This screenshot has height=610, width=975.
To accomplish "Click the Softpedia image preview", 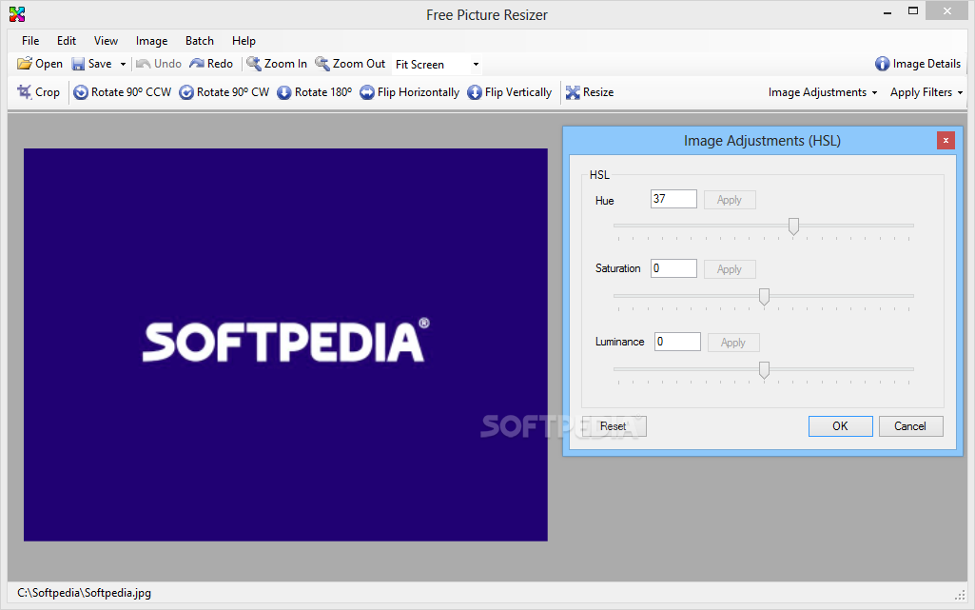I will point(285,344).
